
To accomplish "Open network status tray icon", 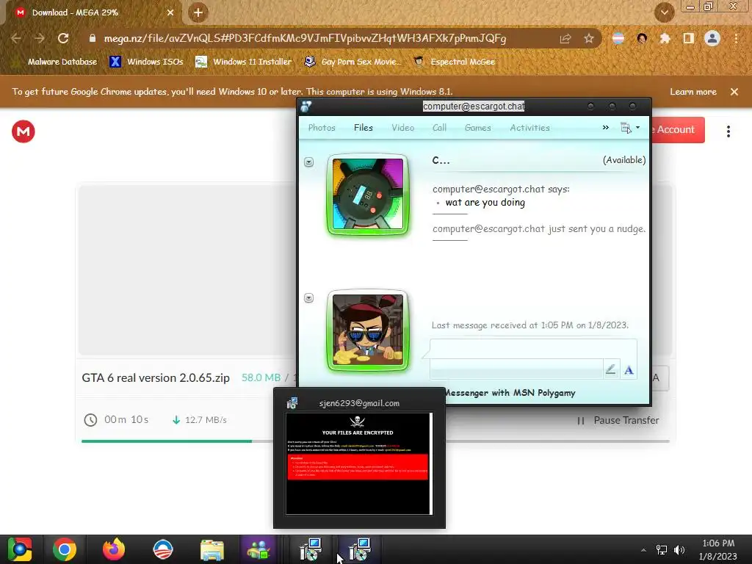I will [x=662, y=550].
